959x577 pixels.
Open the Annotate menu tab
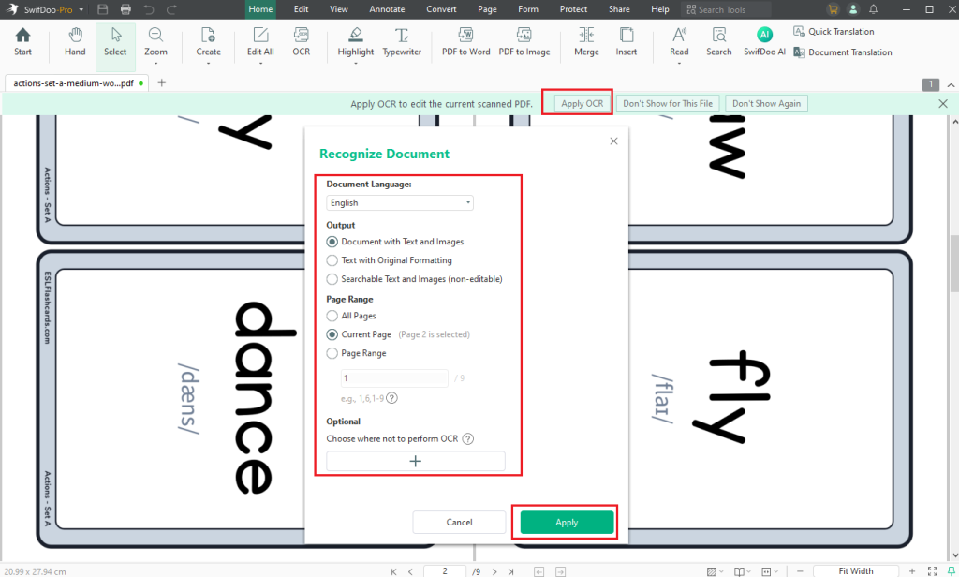tap(387, 9)
